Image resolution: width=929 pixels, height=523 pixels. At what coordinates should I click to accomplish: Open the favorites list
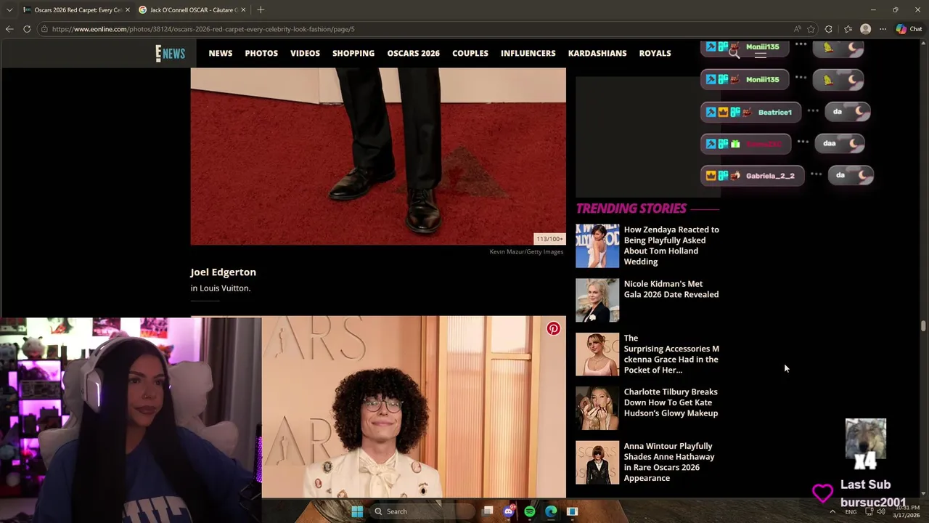(x=848, y=29)
